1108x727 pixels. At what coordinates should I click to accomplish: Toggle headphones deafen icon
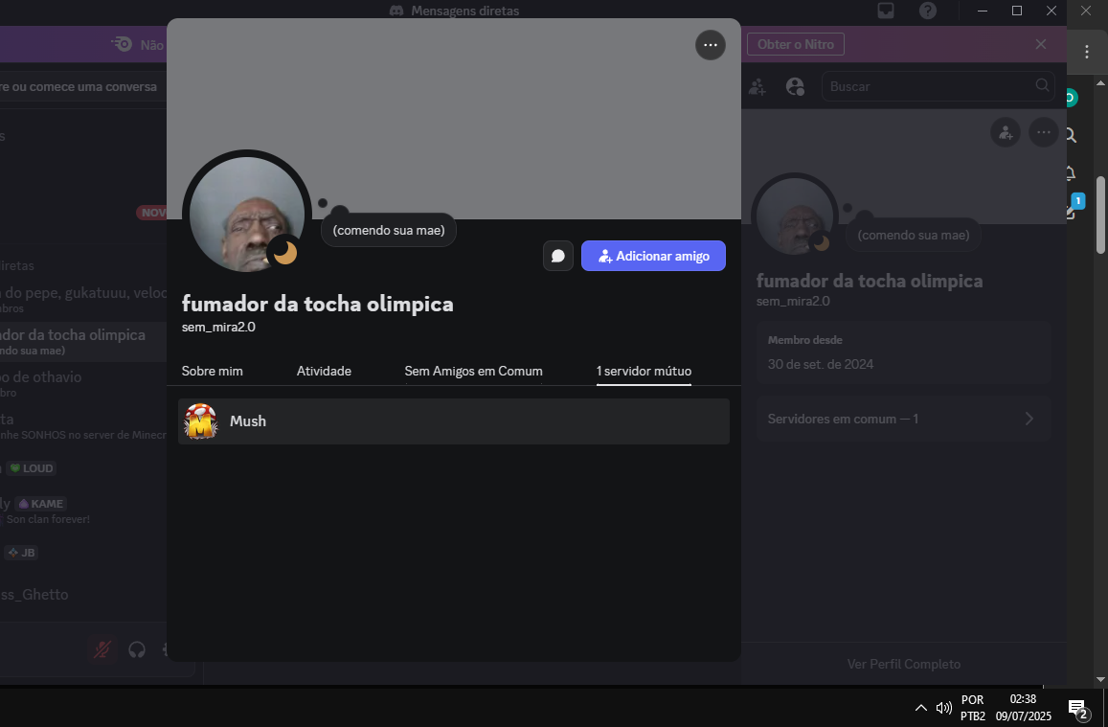pos(137,649)
